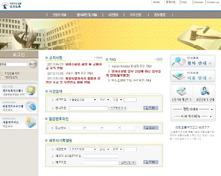Open the notice dated 2012.06.29
This screenshot has height=176, width=221.
tap(73, 80)
